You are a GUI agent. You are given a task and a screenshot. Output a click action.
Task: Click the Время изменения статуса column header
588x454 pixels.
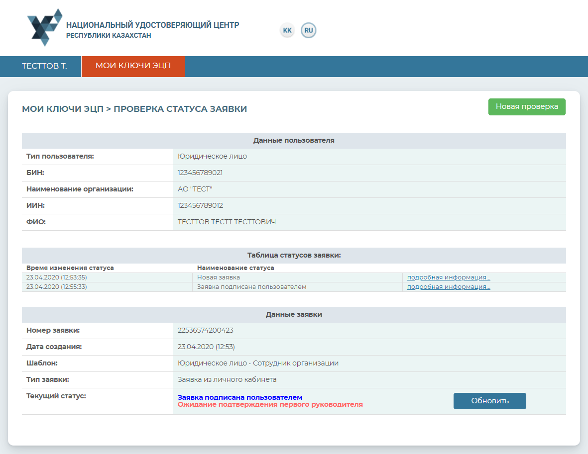[70, 268]
